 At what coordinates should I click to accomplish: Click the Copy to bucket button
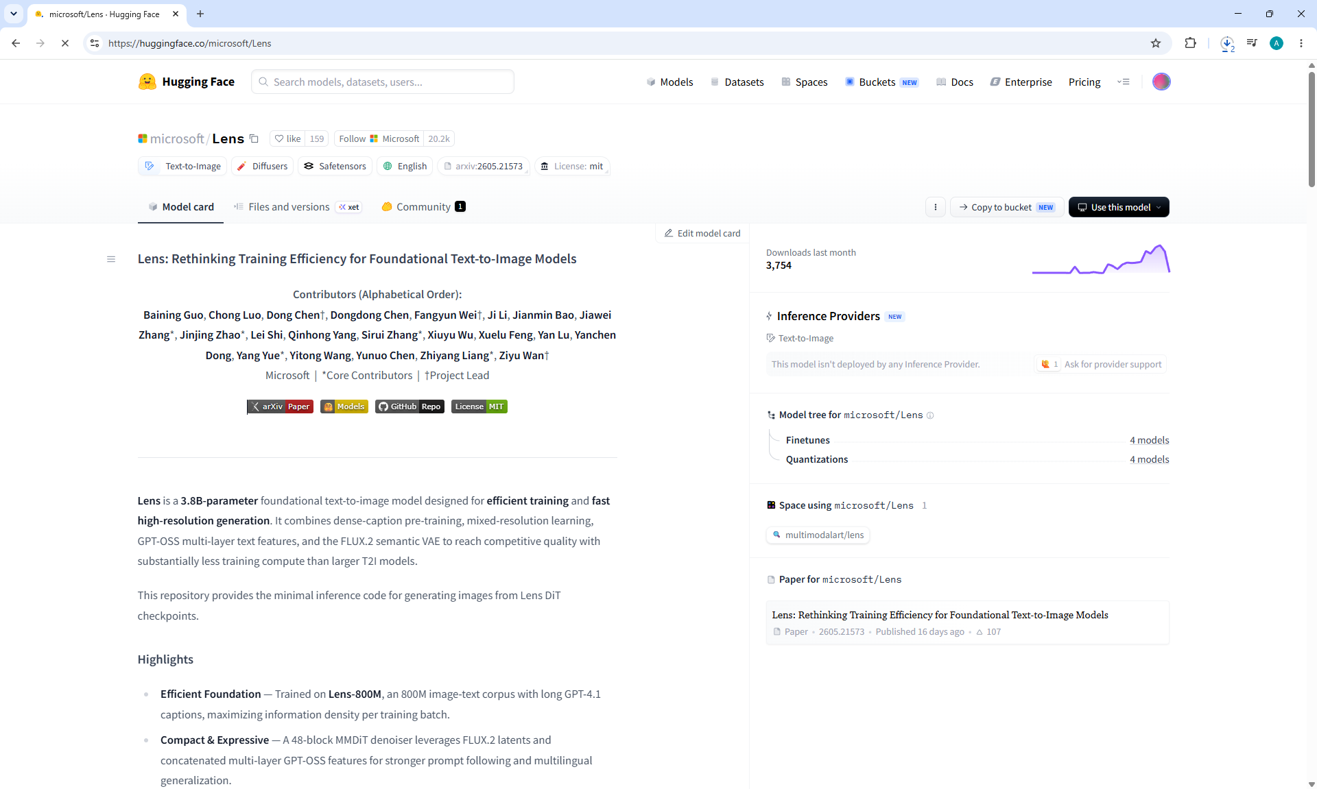click(1007, 207)
